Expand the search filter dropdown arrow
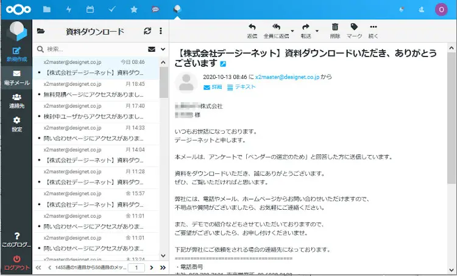Screen dimensions: 457x276 point(163,49)
